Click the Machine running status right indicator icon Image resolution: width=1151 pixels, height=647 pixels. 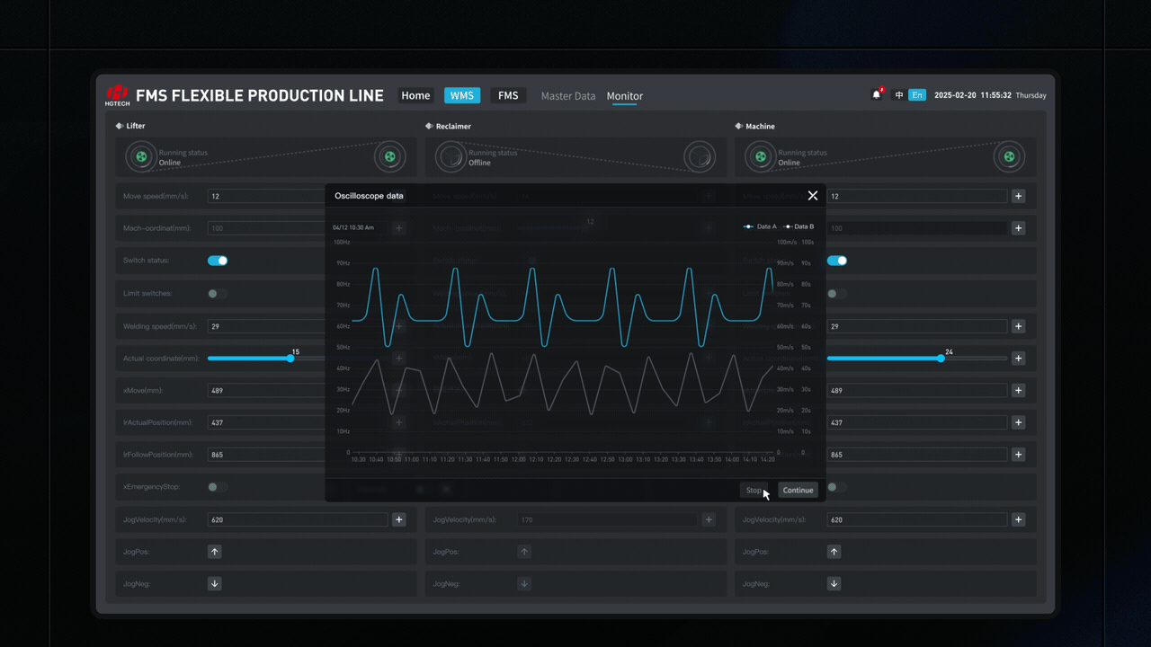coord(1009,157)
